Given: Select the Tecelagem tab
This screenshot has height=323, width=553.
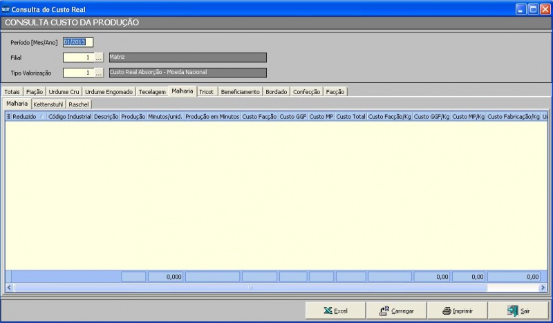Looking at the screenshot, I should (152, 91).
